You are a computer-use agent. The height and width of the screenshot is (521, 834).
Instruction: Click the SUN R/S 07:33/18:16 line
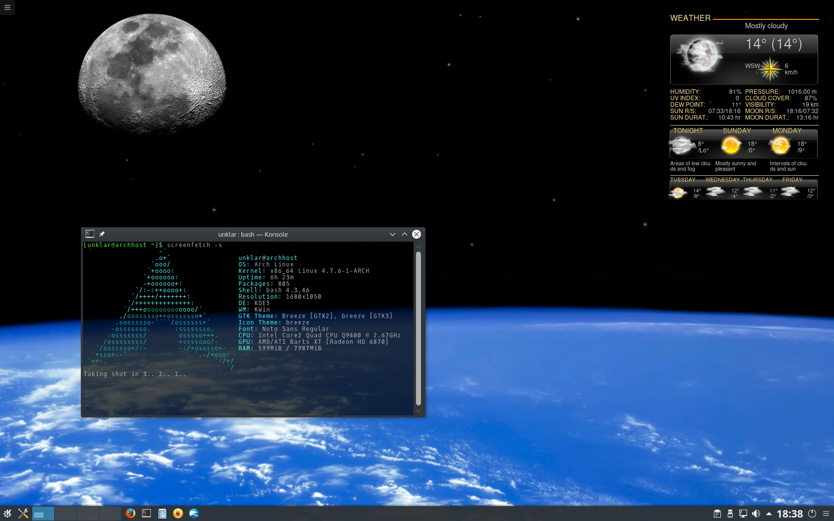click(705, 111)
